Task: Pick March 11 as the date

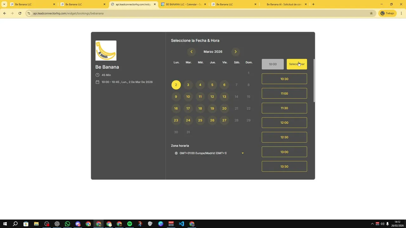Action: (200, 97)
